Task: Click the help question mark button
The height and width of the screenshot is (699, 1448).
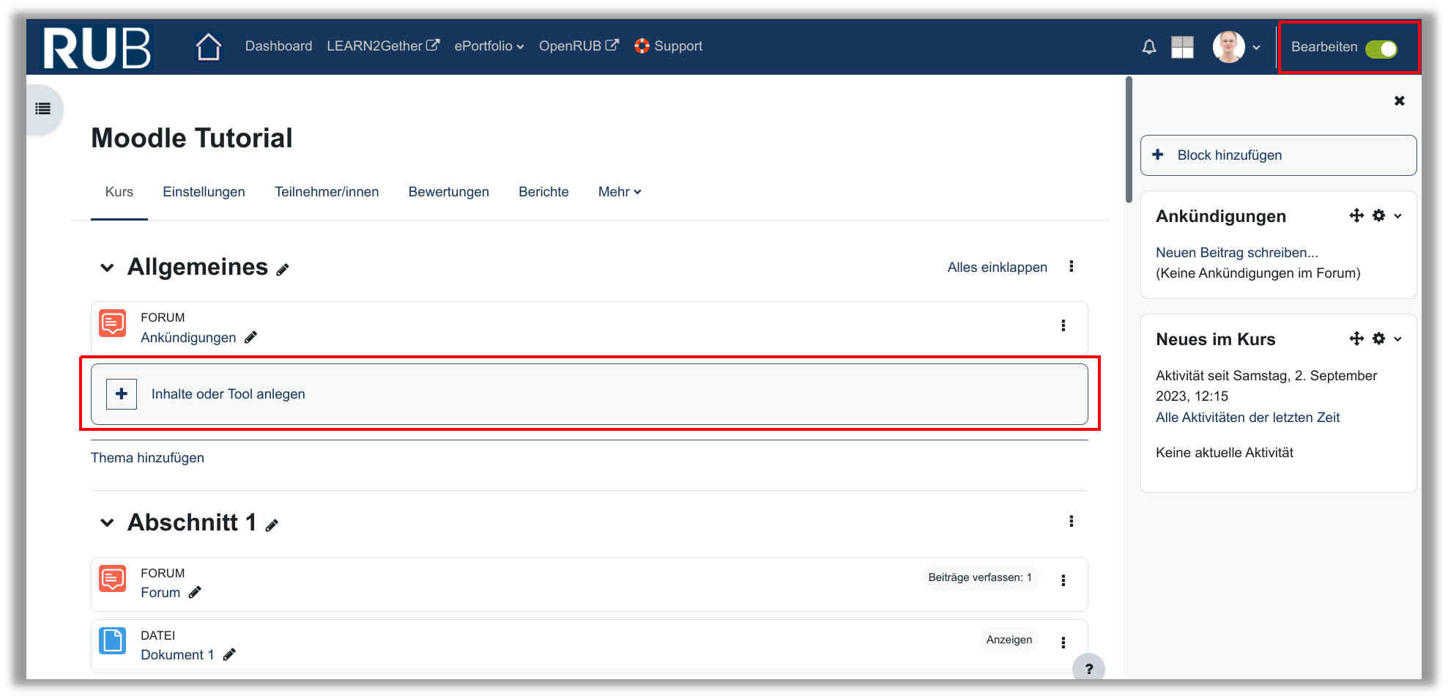Action: [1088, 668]
